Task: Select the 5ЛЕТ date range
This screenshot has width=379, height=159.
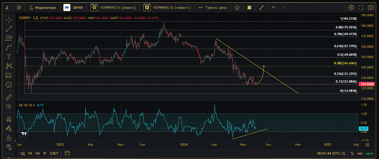Action: (54, 153)
